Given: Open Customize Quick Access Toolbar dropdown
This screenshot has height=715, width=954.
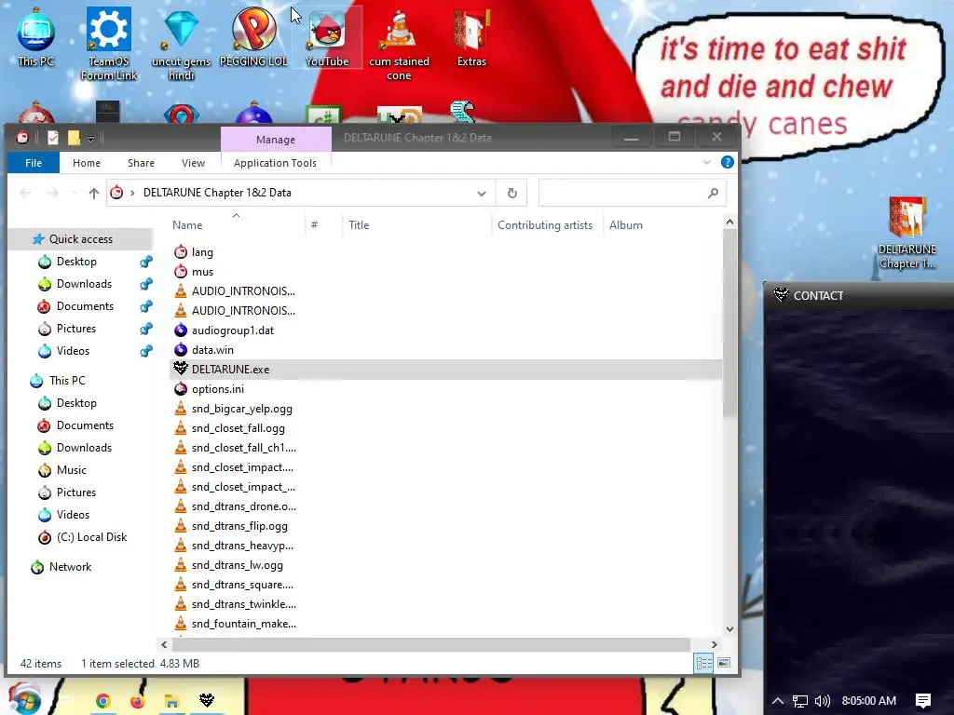Looking at the screenshot, I should pyautogui.click(x=90, y=139).
